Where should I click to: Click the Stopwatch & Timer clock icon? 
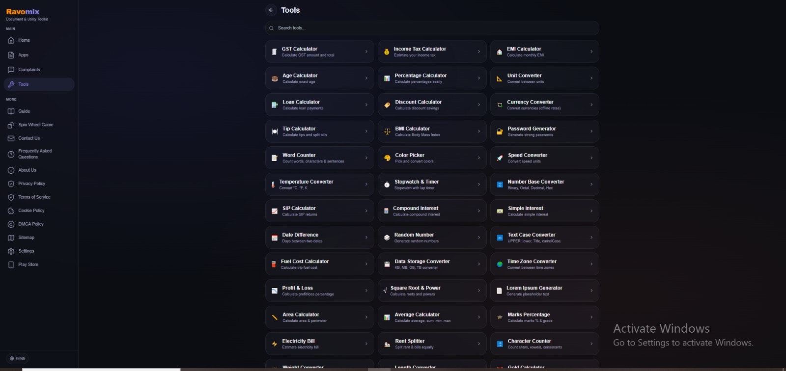[387, 185]
